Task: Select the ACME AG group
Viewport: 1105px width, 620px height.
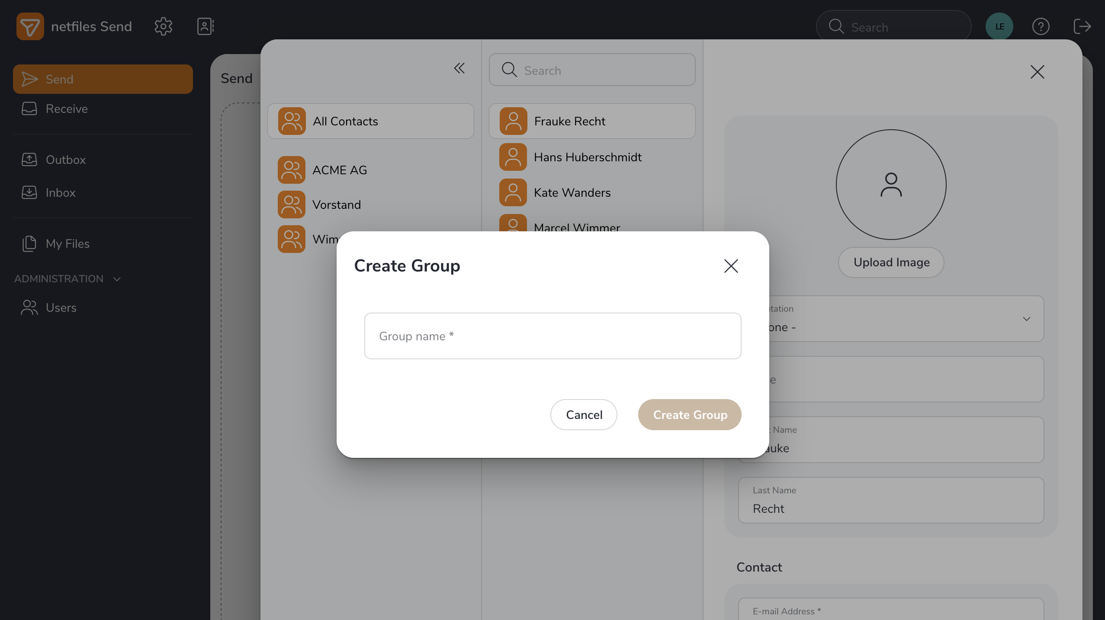Action: 340,170
